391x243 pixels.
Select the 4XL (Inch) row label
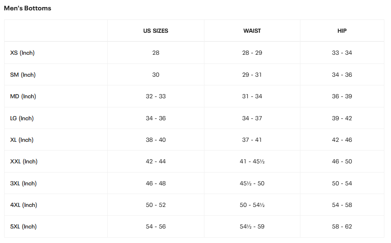(x=23, y=205)
